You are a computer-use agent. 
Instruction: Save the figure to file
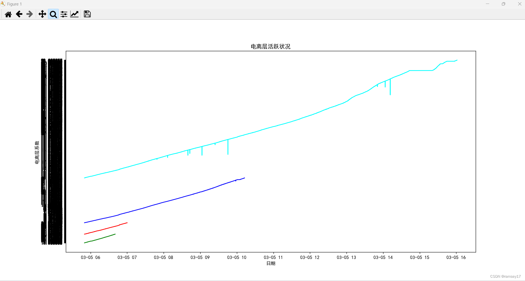pos(87,14)
